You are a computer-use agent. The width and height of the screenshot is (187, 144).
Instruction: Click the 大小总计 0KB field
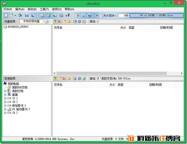[123, 15]
